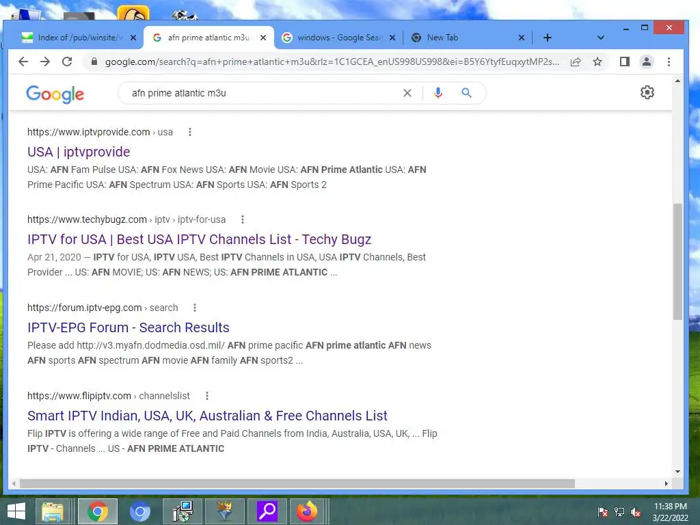Image resolution: width=700 pixels, height=525 pixels.
Task: Open Chromium from the taskbar
Action: [x=139, y=511]
